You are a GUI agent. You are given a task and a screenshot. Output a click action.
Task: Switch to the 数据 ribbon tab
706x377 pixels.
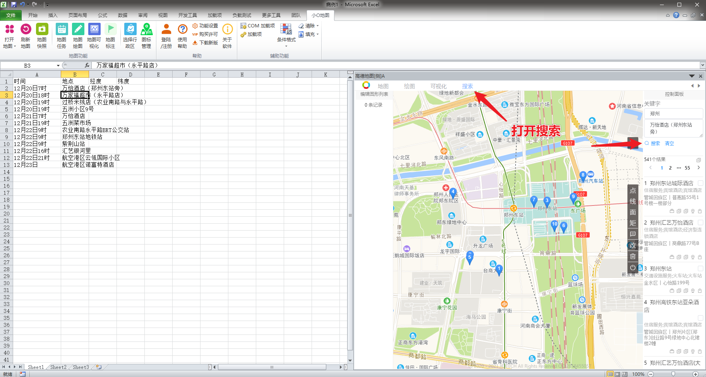(123, 15)
